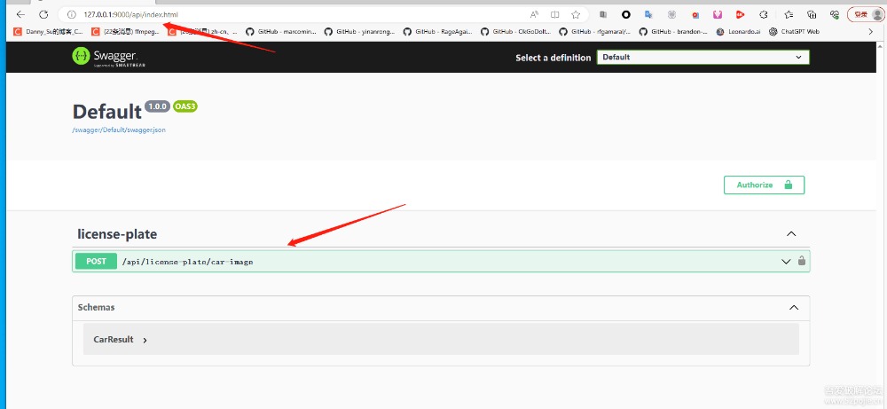Click the read aloud icon in address bar
887x409 pixels.
click(x=534, y=14)
